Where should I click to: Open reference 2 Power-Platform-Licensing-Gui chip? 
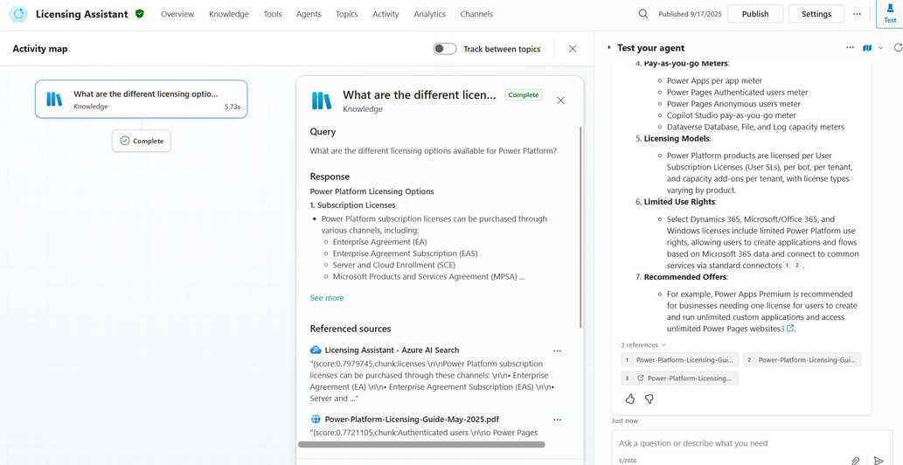click(x=802, y=360)
